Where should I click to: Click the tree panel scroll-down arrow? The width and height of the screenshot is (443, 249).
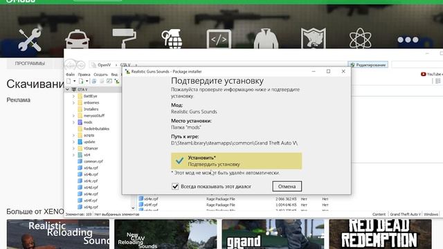133,208
